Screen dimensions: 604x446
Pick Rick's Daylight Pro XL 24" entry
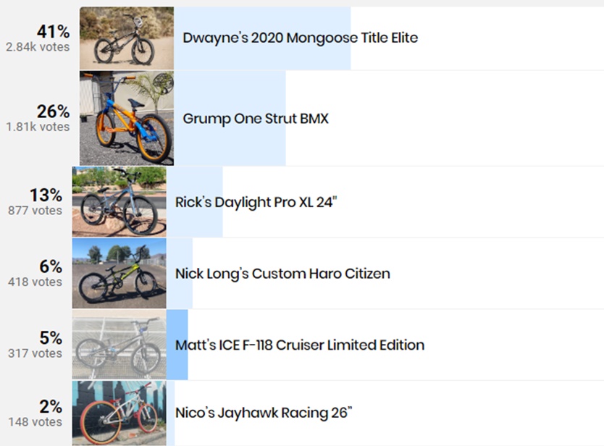tap(256, 202)
